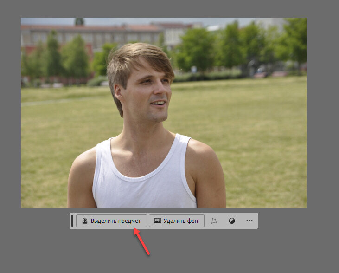Select the transform image icon

pyautogui.click(x=214, y=221)
